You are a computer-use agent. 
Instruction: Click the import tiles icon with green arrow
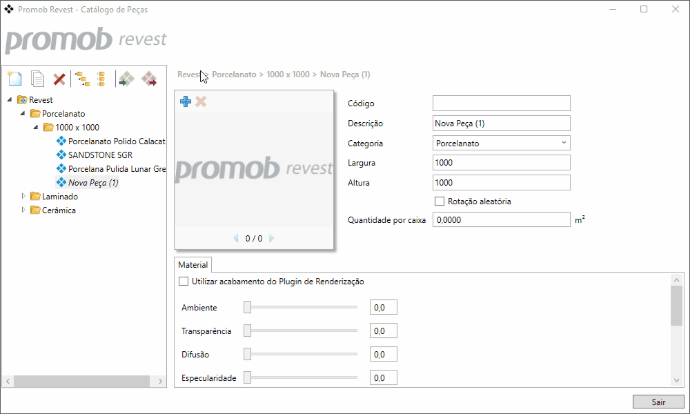[x=127, y=79]
